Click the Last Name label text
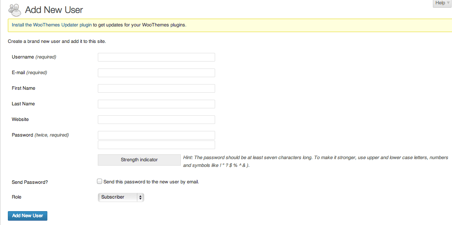452x225 pixels. (23, 104)
